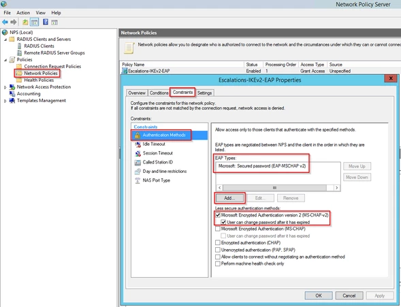Click the Escalations-IKEv2-EAP policy row icon
The height and width of the screenshot is (307, 401).
click(x=125, y=71)
